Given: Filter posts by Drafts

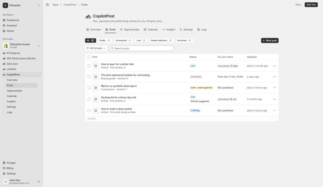Looking at the screenshot, I should 105,41.
